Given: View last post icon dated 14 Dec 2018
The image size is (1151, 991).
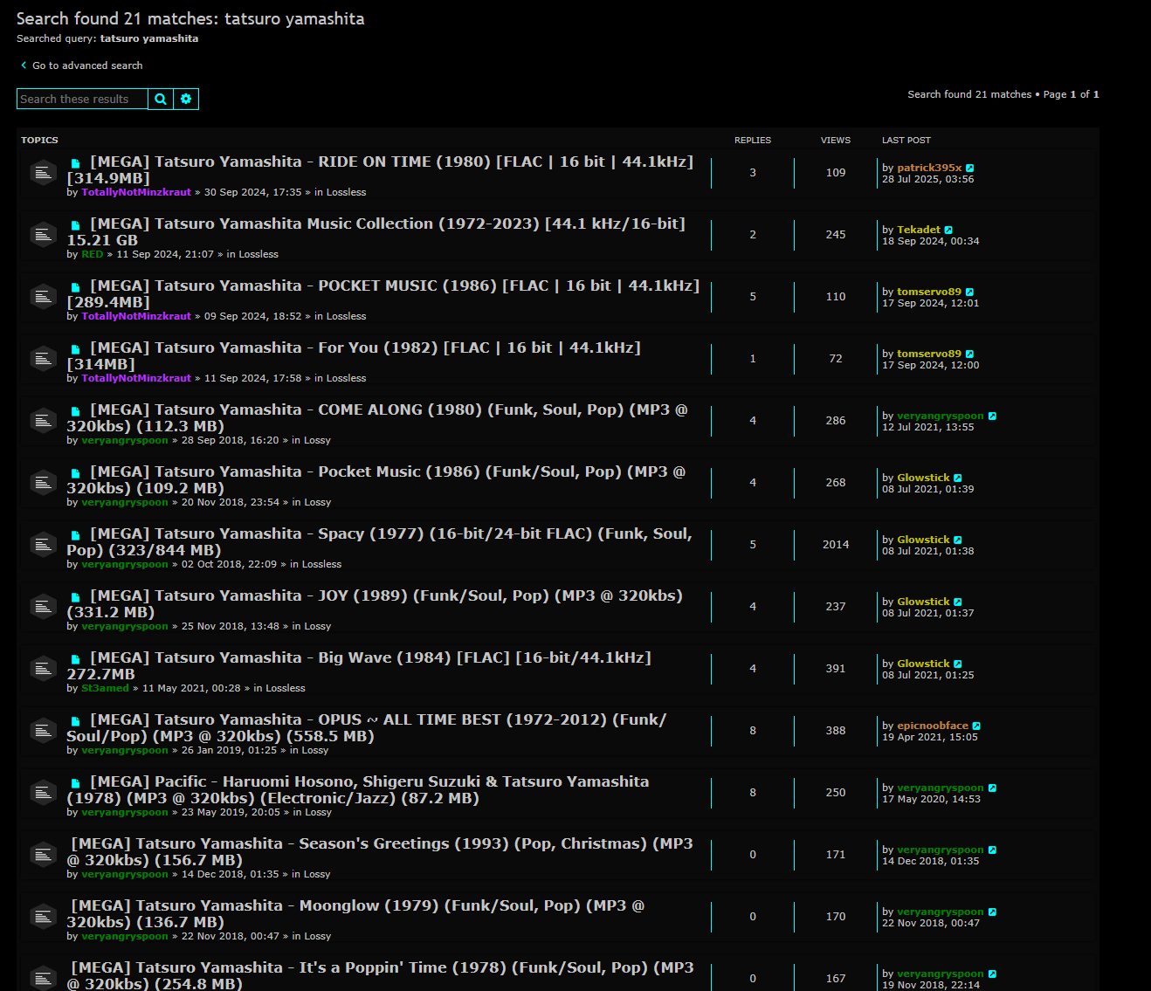Looking at the screenshot, I should pos(992,850).
